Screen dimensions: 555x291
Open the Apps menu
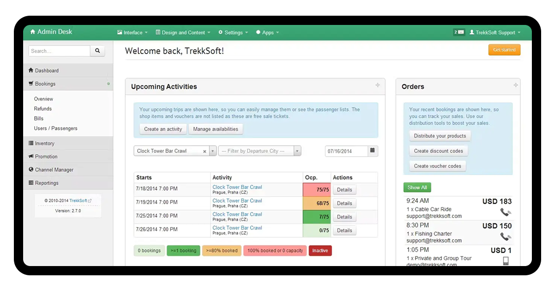pyautogui.click(x=267, y=33)
